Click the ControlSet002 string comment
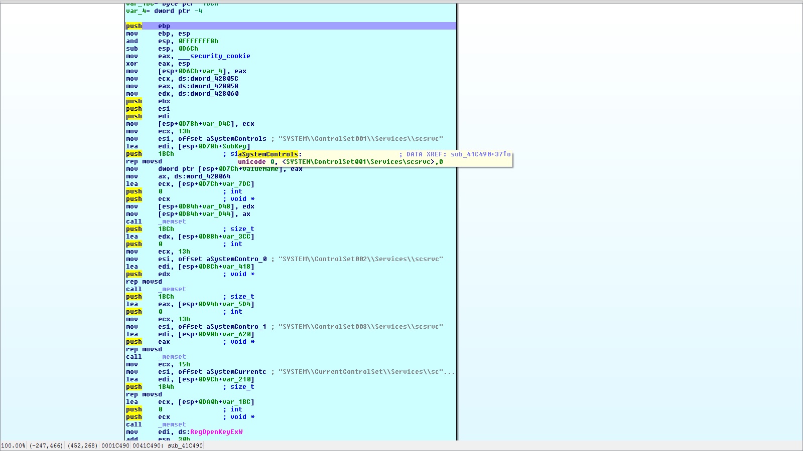803x451 pixels. point(361,259)
